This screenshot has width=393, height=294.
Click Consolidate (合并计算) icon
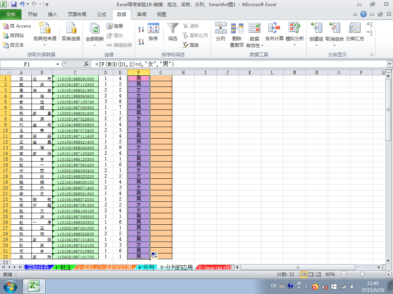274,28
